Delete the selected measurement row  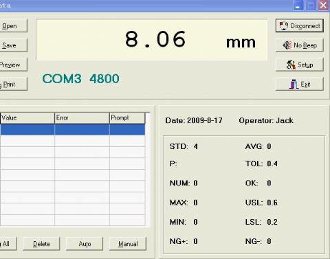click(x=41, y=244)
